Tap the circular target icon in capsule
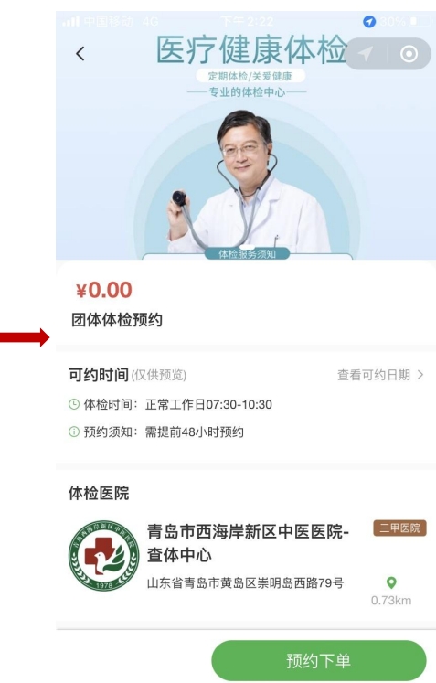This screenshot has width=436, height=683. pyautogui.click(x=409, y=54)
